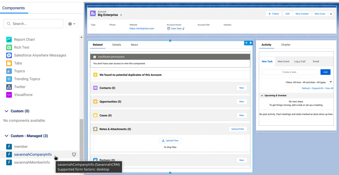This screenshot has width=339, height=175.
Task: Switch to the Email activity tab
Action: click(316, 61)
